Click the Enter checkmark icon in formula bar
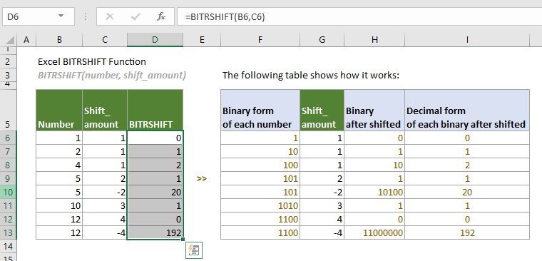The image size is (542, 261). (x=135, y=16)
